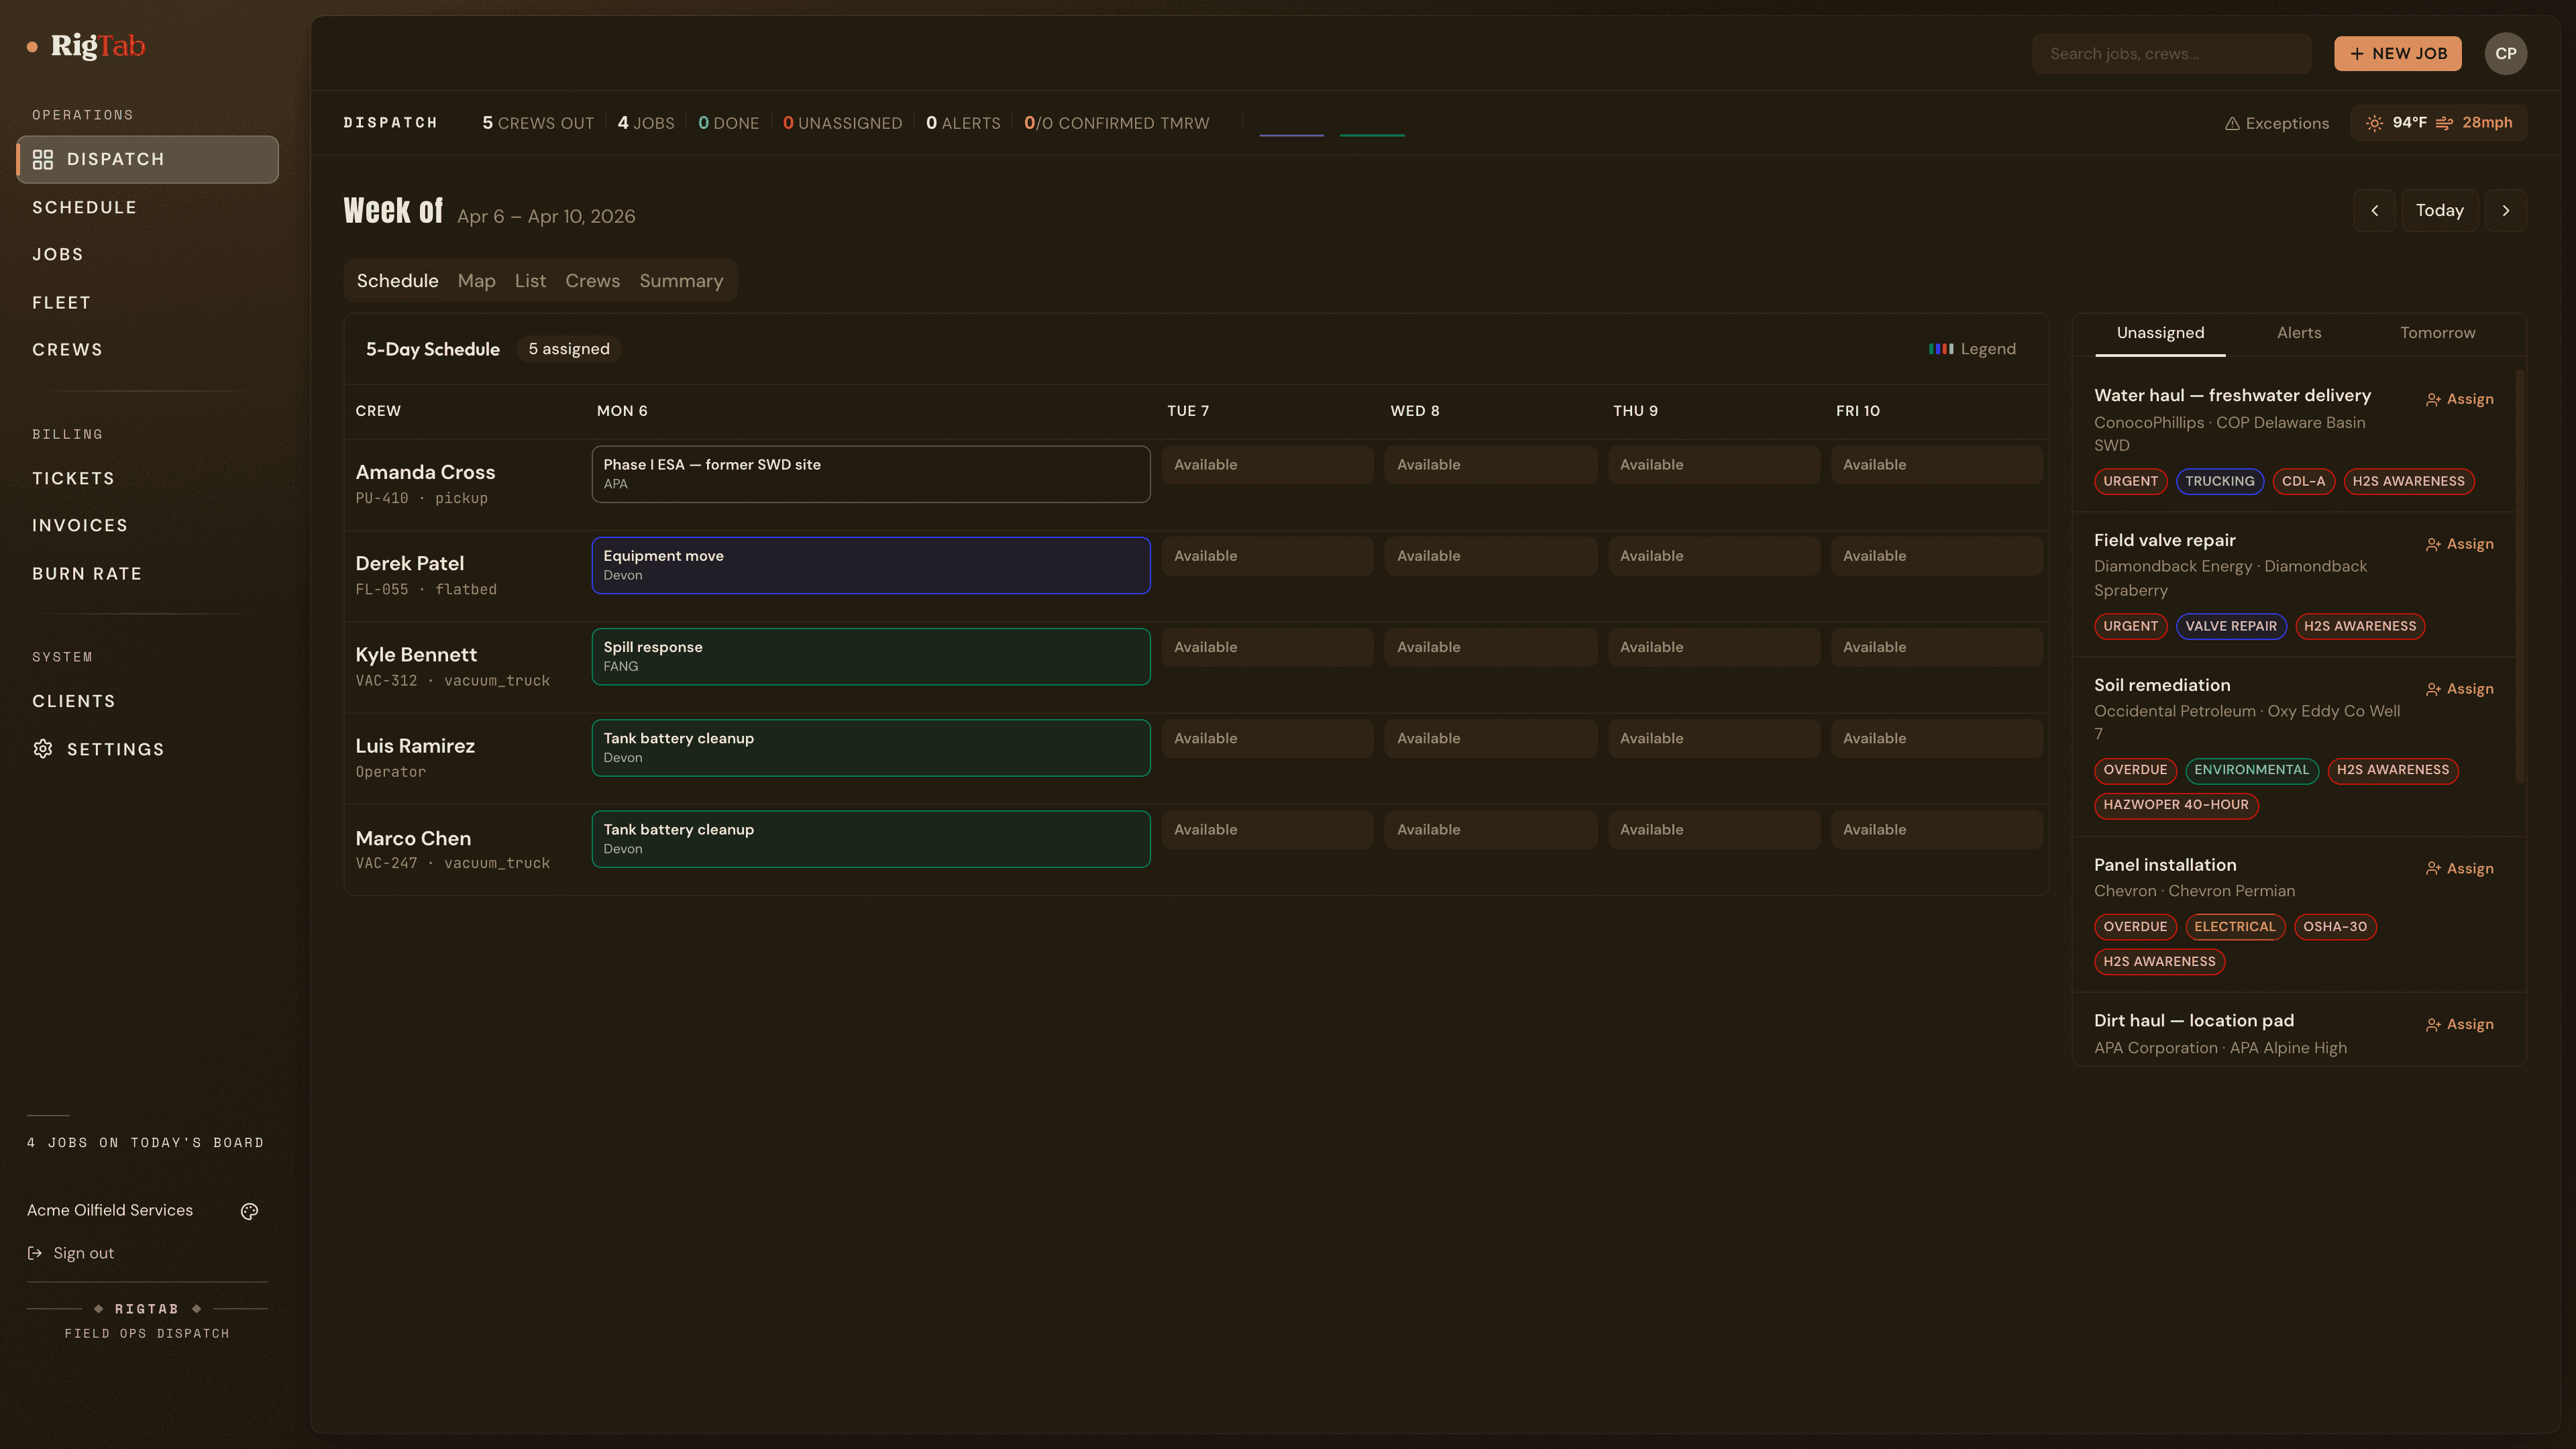The height and width of the screenshot is (1449, 2576).
Task: Open Marco Chen's Tank battery cleanup card
Action: 870,839
